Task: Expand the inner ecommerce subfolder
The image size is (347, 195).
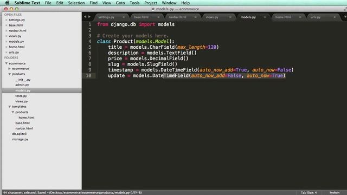Action: (x=10, y=69)
